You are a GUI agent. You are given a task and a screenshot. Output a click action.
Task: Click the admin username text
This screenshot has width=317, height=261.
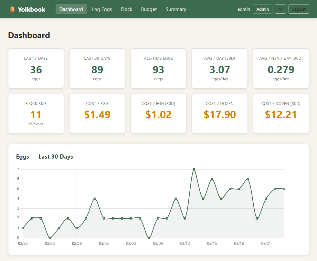(x=244, y=9)
